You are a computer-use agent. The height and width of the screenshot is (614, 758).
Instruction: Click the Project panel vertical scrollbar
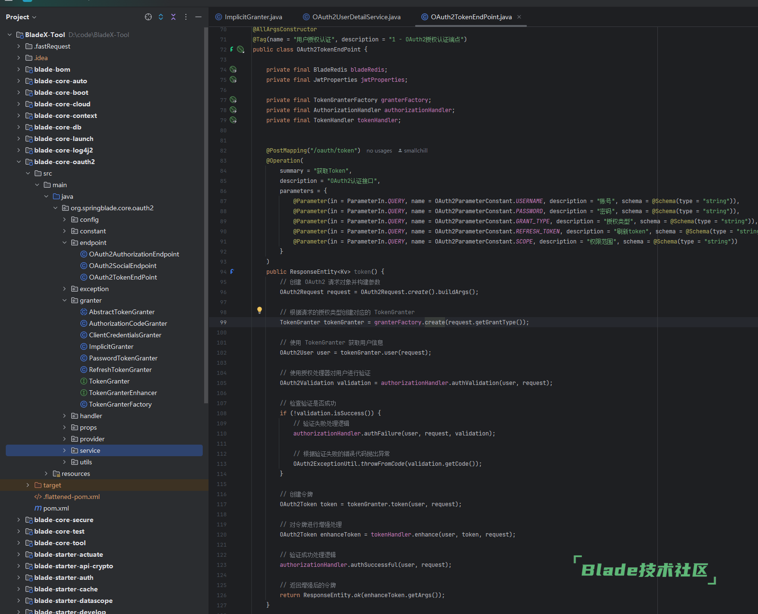(206, 215)
